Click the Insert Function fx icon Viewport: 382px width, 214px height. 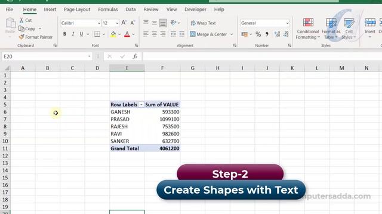(135, 56)
